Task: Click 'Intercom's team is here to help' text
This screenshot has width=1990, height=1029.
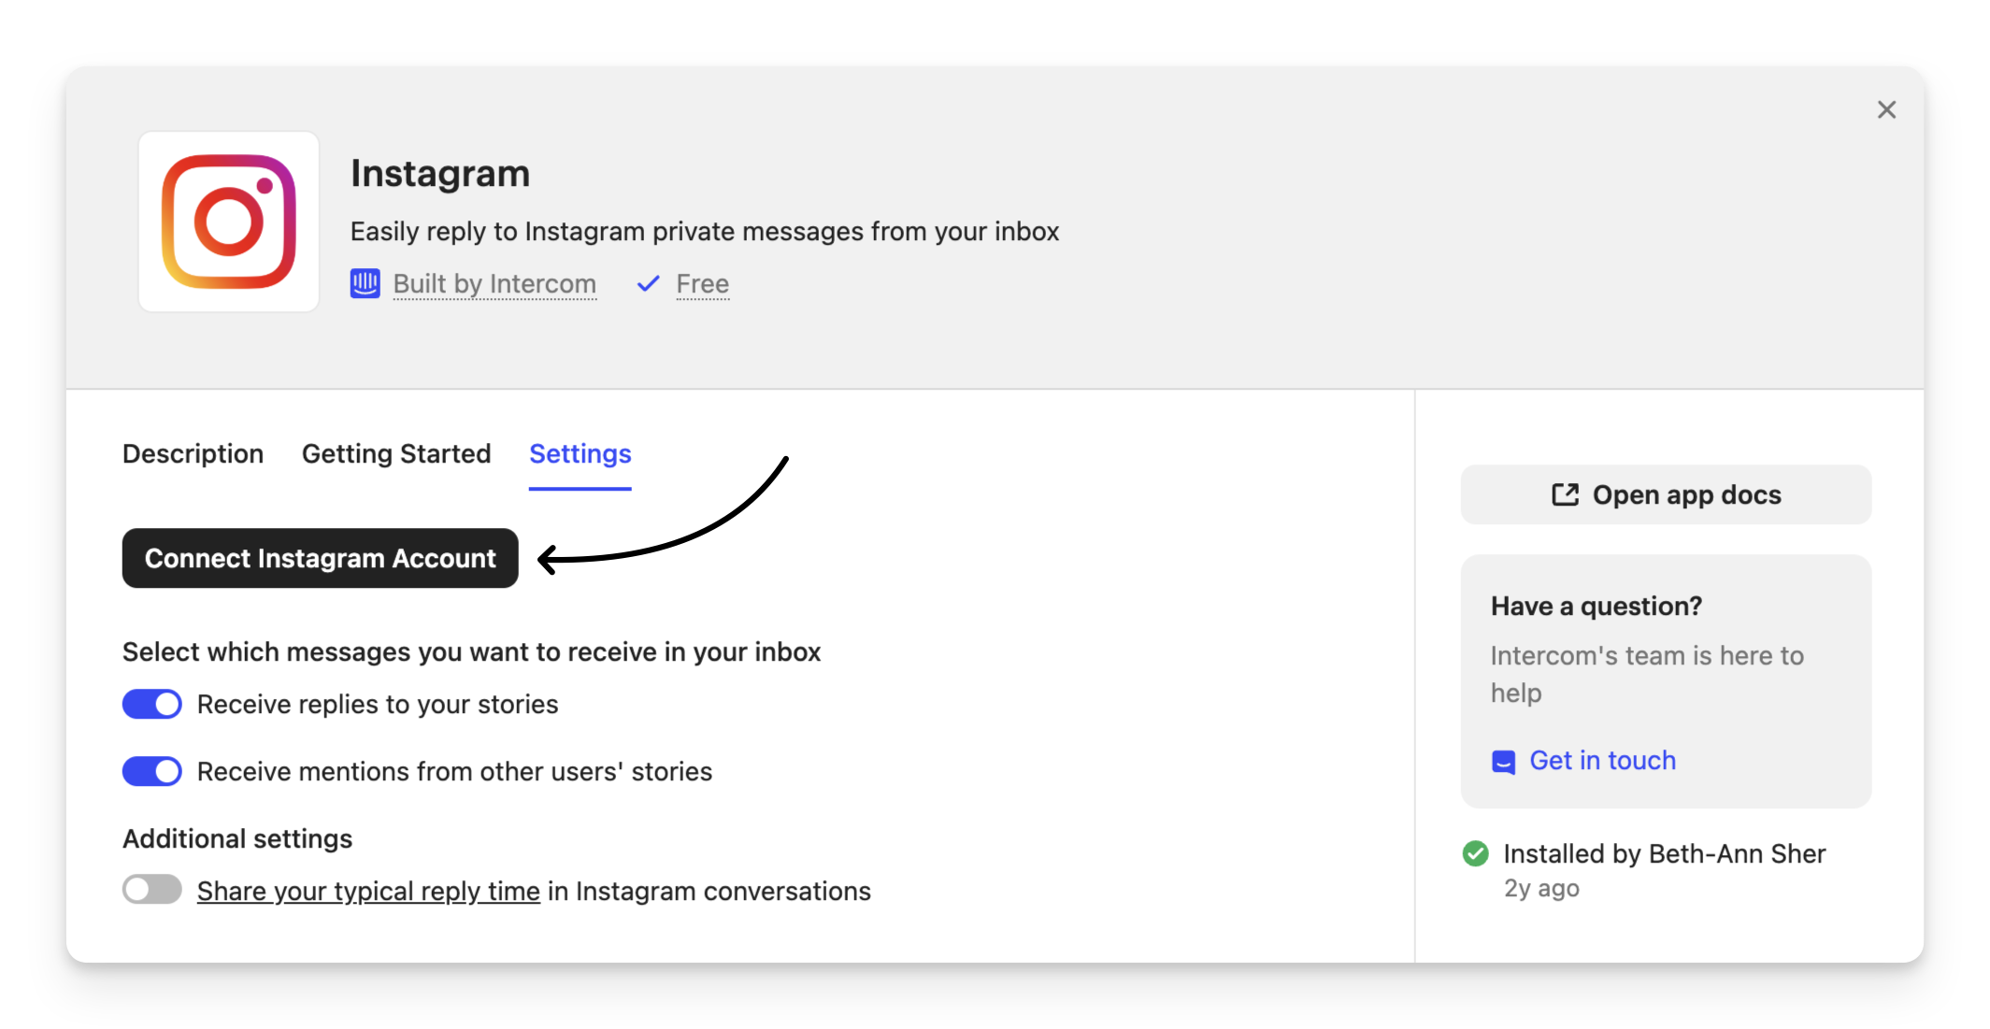Action: tap(1647, 674)
